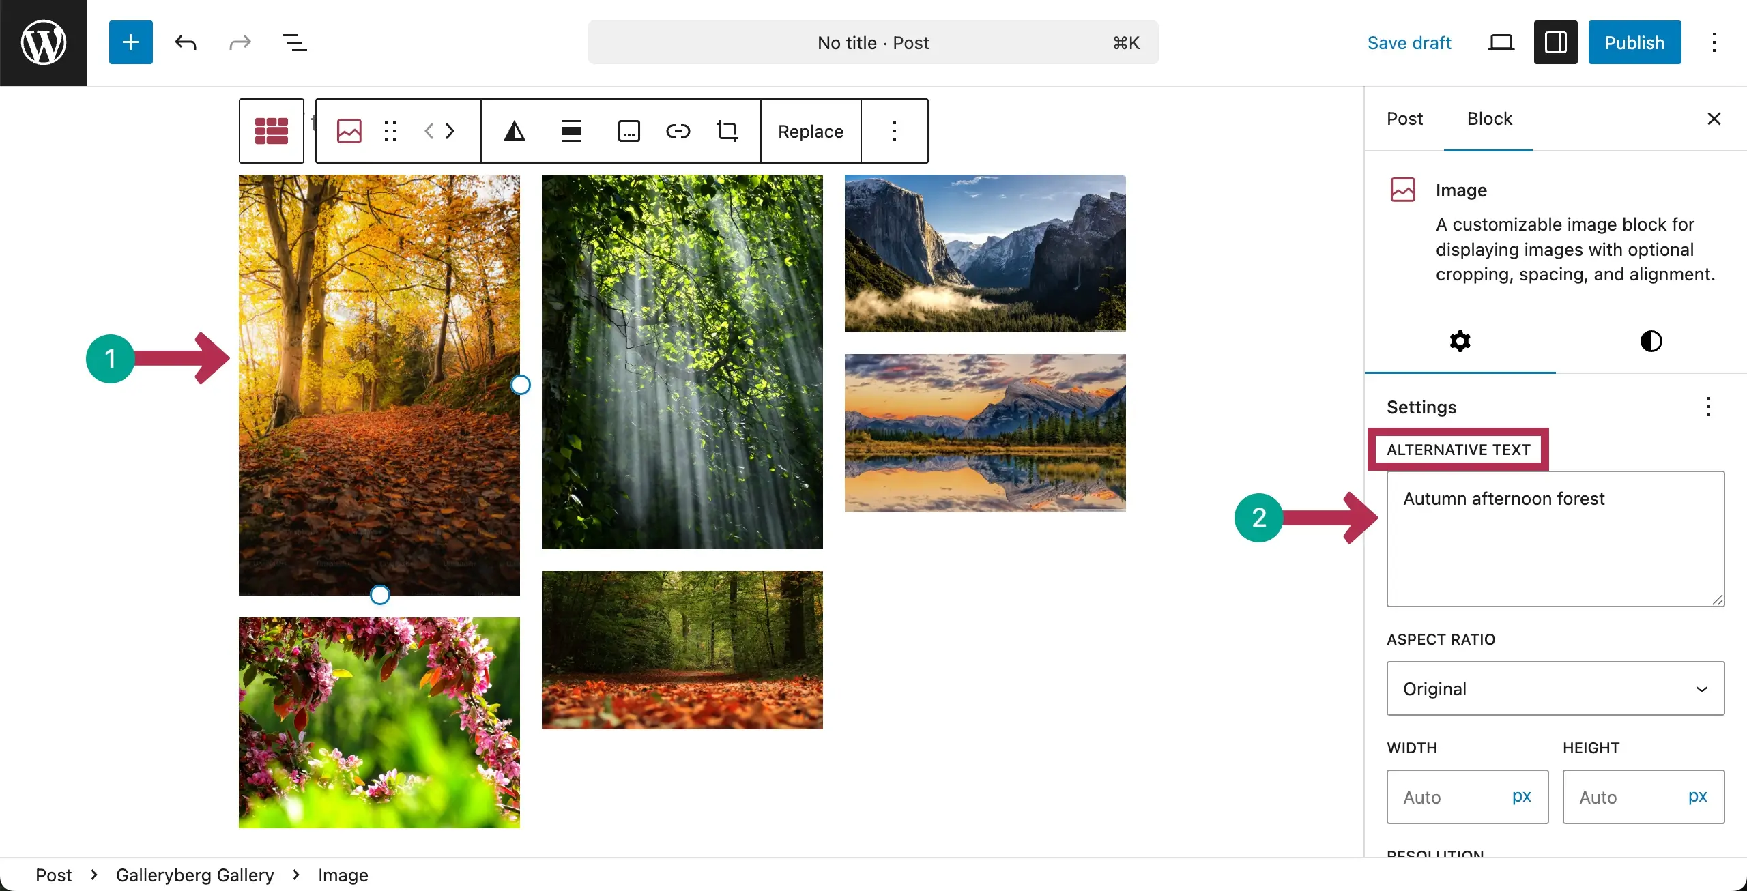Click Replace to swap the image
This screenshot has width=1747, height=891.
(x=810, y=131)
